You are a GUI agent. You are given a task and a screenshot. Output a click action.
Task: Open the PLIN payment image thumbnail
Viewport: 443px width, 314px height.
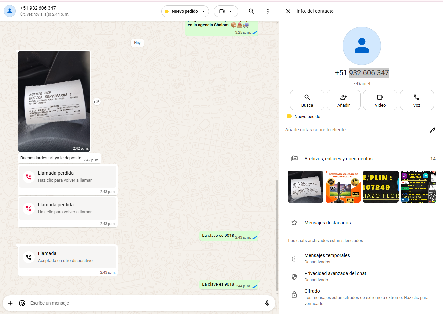pyautogui.click(x=381, y=186)
